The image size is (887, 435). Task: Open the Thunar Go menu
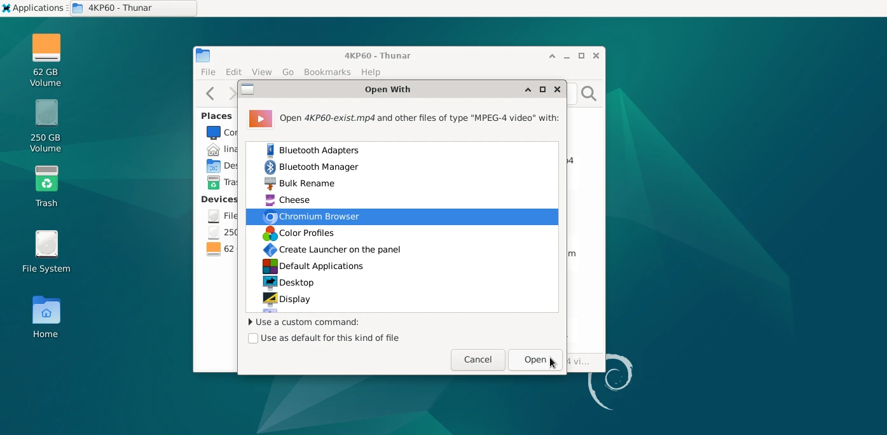click(x=288, y=72)
